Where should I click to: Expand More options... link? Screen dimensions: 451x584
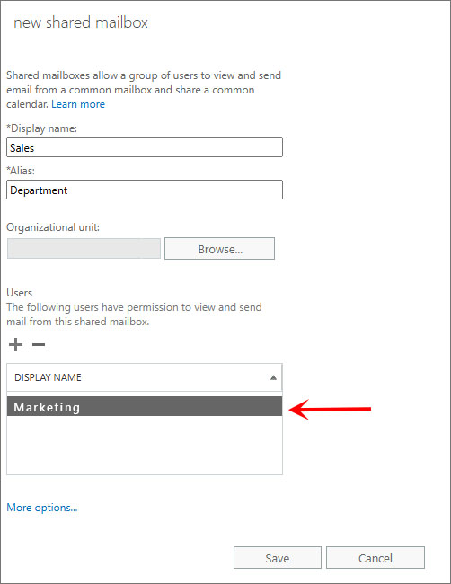(42, 508)
